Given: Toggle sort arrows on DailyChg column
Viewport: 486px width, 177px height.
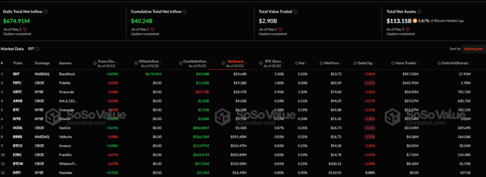Looking at the screenshot, I should coord(374,63).
